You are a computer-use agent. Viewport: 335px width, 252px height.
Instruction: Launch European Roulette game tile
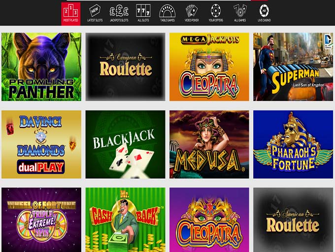coord(126,67)
